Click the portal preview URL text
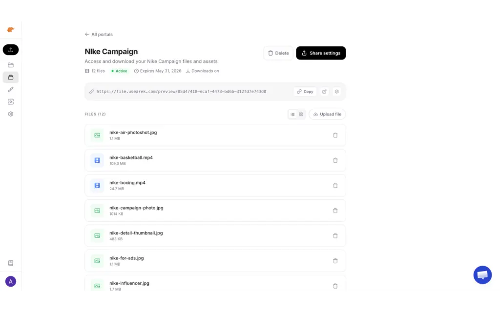 tap(181, 92)
